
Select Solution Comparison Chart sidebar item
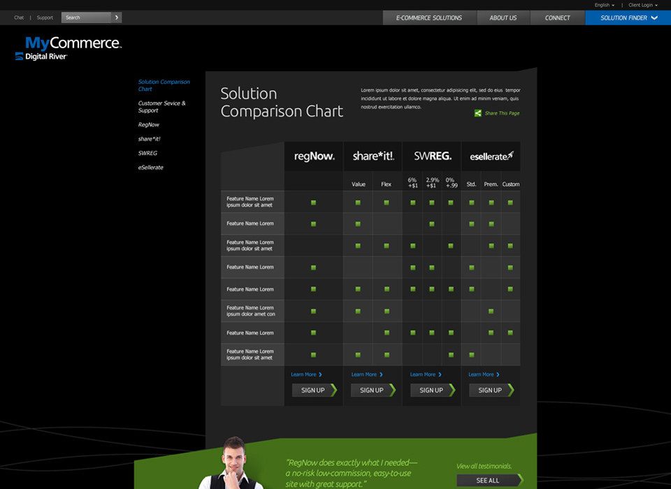coord(164,85)
